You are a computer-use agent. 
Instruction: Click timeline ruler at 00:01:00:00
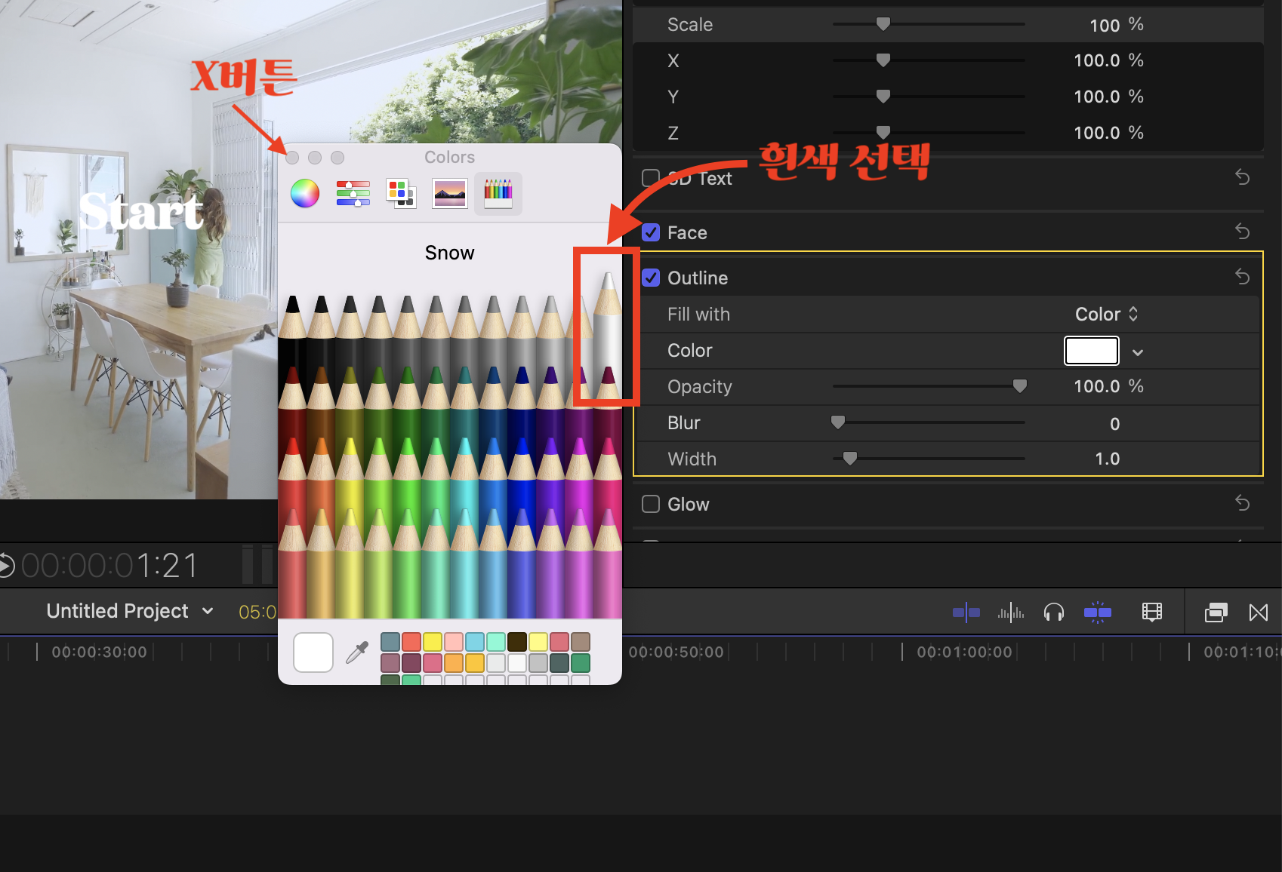click(x=964, y=652)
